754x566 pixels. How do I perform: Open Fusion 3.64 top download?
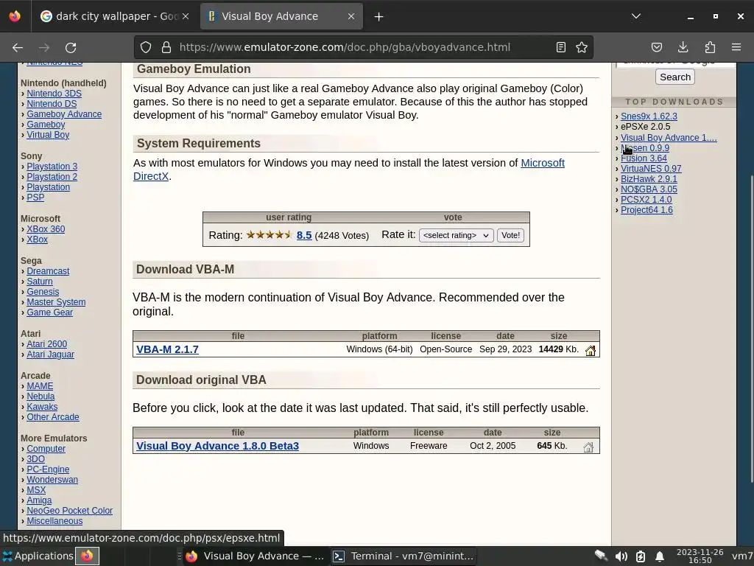pyautogui.click(x=644, y=158)
